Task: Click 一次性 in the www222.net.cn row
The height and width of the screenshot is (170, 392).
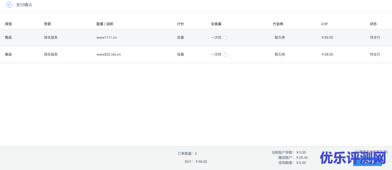Action: [216, 54]
